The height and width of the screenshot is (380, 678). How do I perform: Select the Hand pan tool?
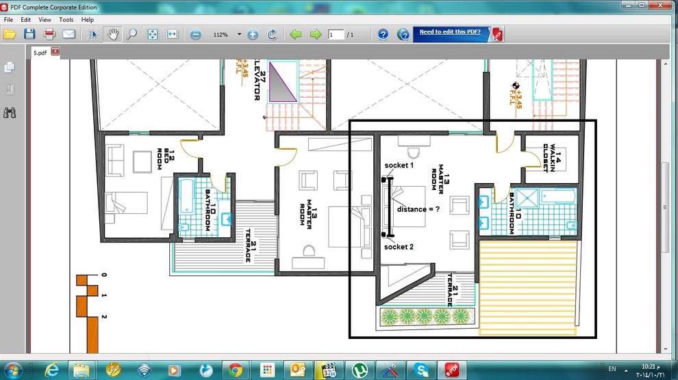pos(112,34)
